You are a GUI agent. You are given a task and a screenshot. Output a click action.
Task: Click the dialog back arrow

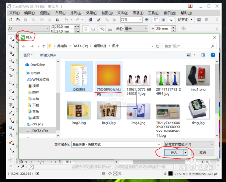24,46
